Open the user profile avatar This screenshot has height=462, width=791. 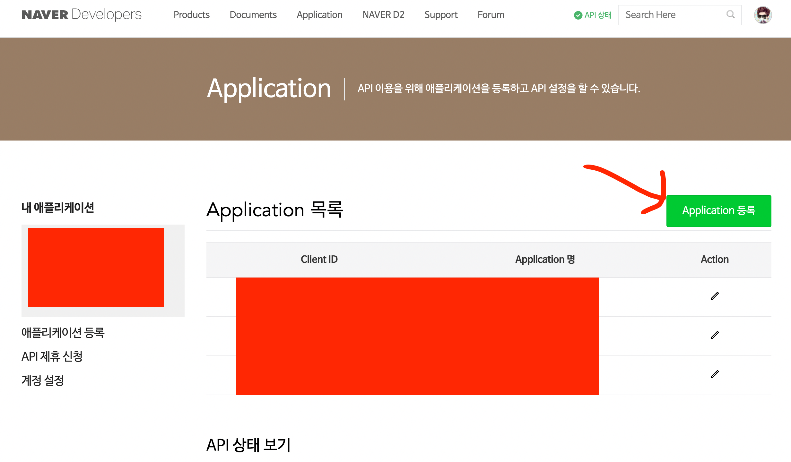click(763, 15)
